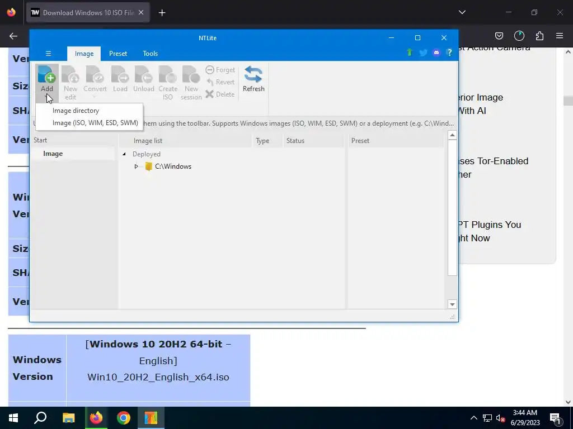Viewport: 573px width, 429px height.
Task: Open Firefox Pocket save icon
Action: pyautogui.click(x=499, y=36)
